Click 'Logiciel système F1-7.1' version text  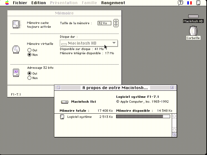click(x=137, y=97)
